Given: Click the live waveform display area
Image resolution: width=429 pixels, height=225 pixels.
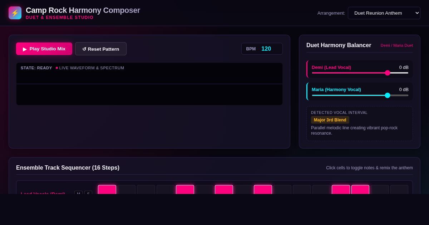Looking at the screenshot, I should (149, 84).
